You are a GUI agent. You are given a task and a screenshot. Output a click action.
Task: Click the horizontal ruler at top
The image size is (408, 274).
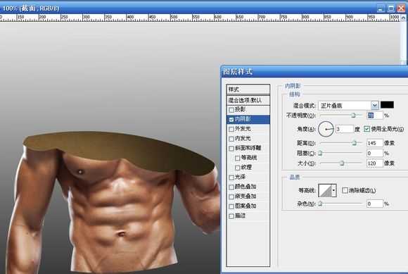click(200, 18)
